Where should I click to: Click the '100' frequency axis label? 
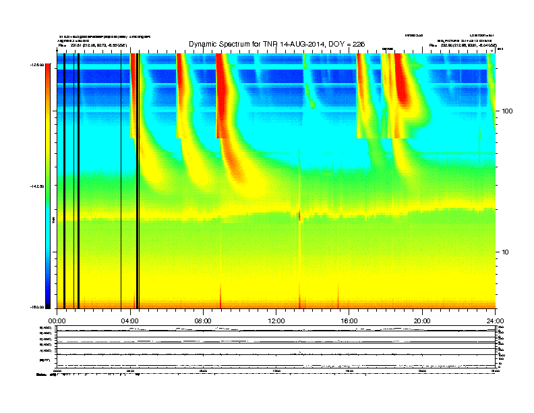[507, 111]
